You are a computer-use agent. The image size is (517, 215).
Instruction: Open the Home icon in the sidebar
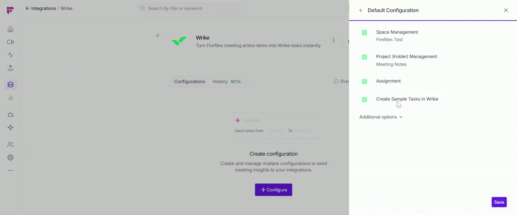click(11, 29)
